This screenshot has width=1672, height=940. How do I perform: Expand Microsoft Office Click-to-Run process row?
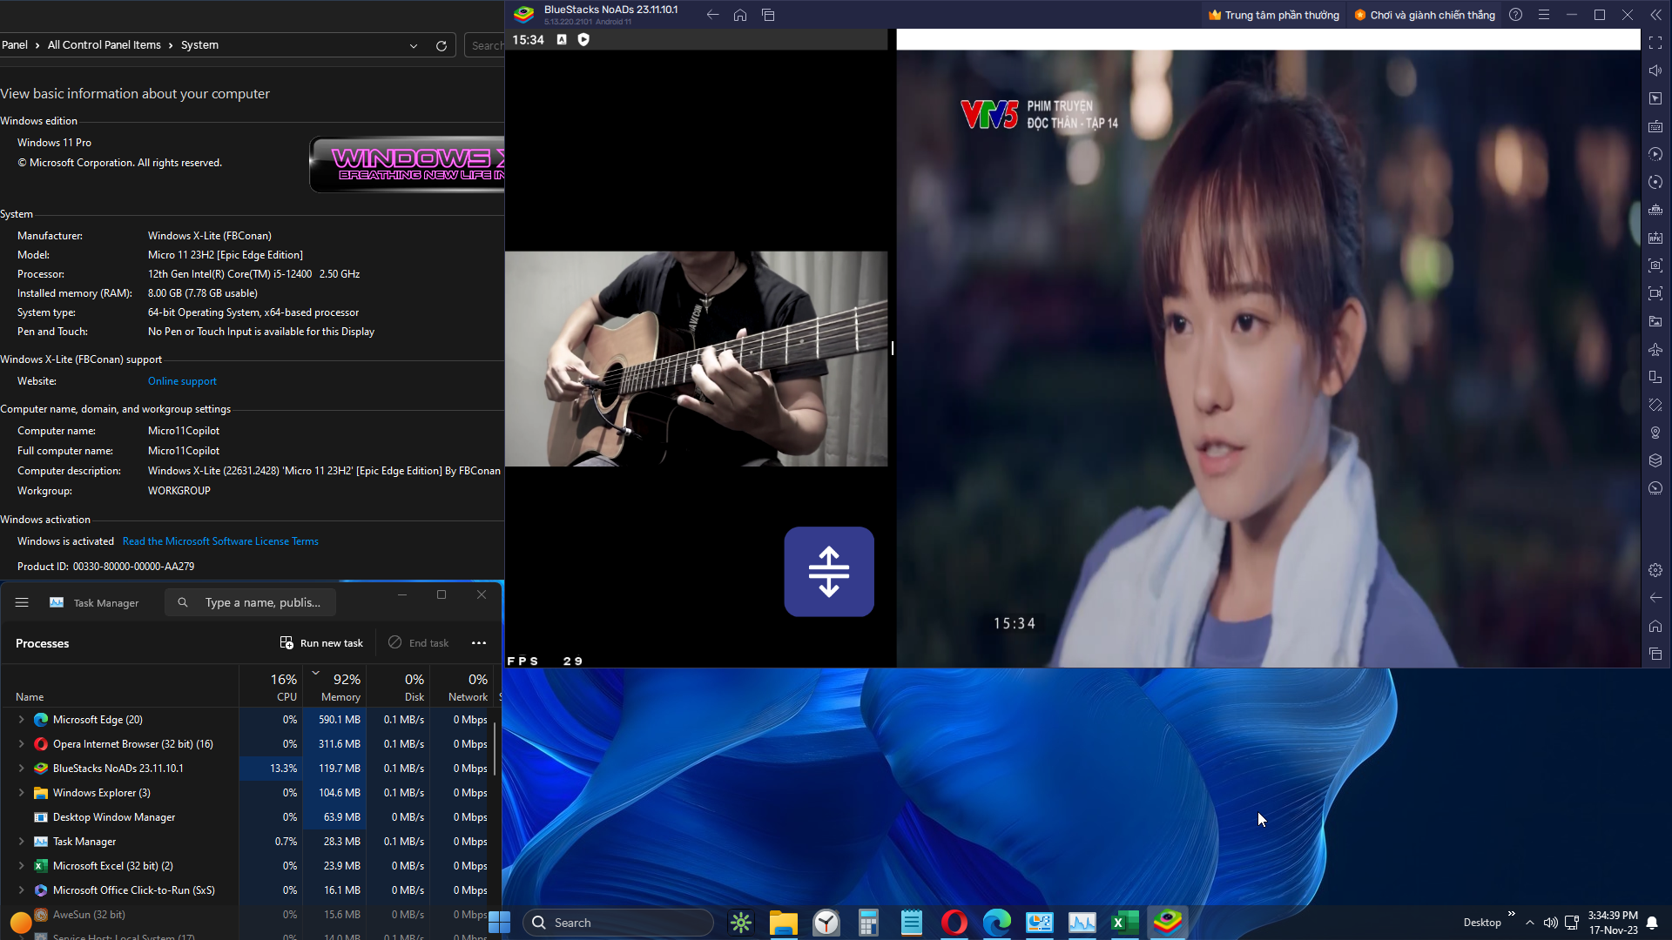tap(21, 890)
